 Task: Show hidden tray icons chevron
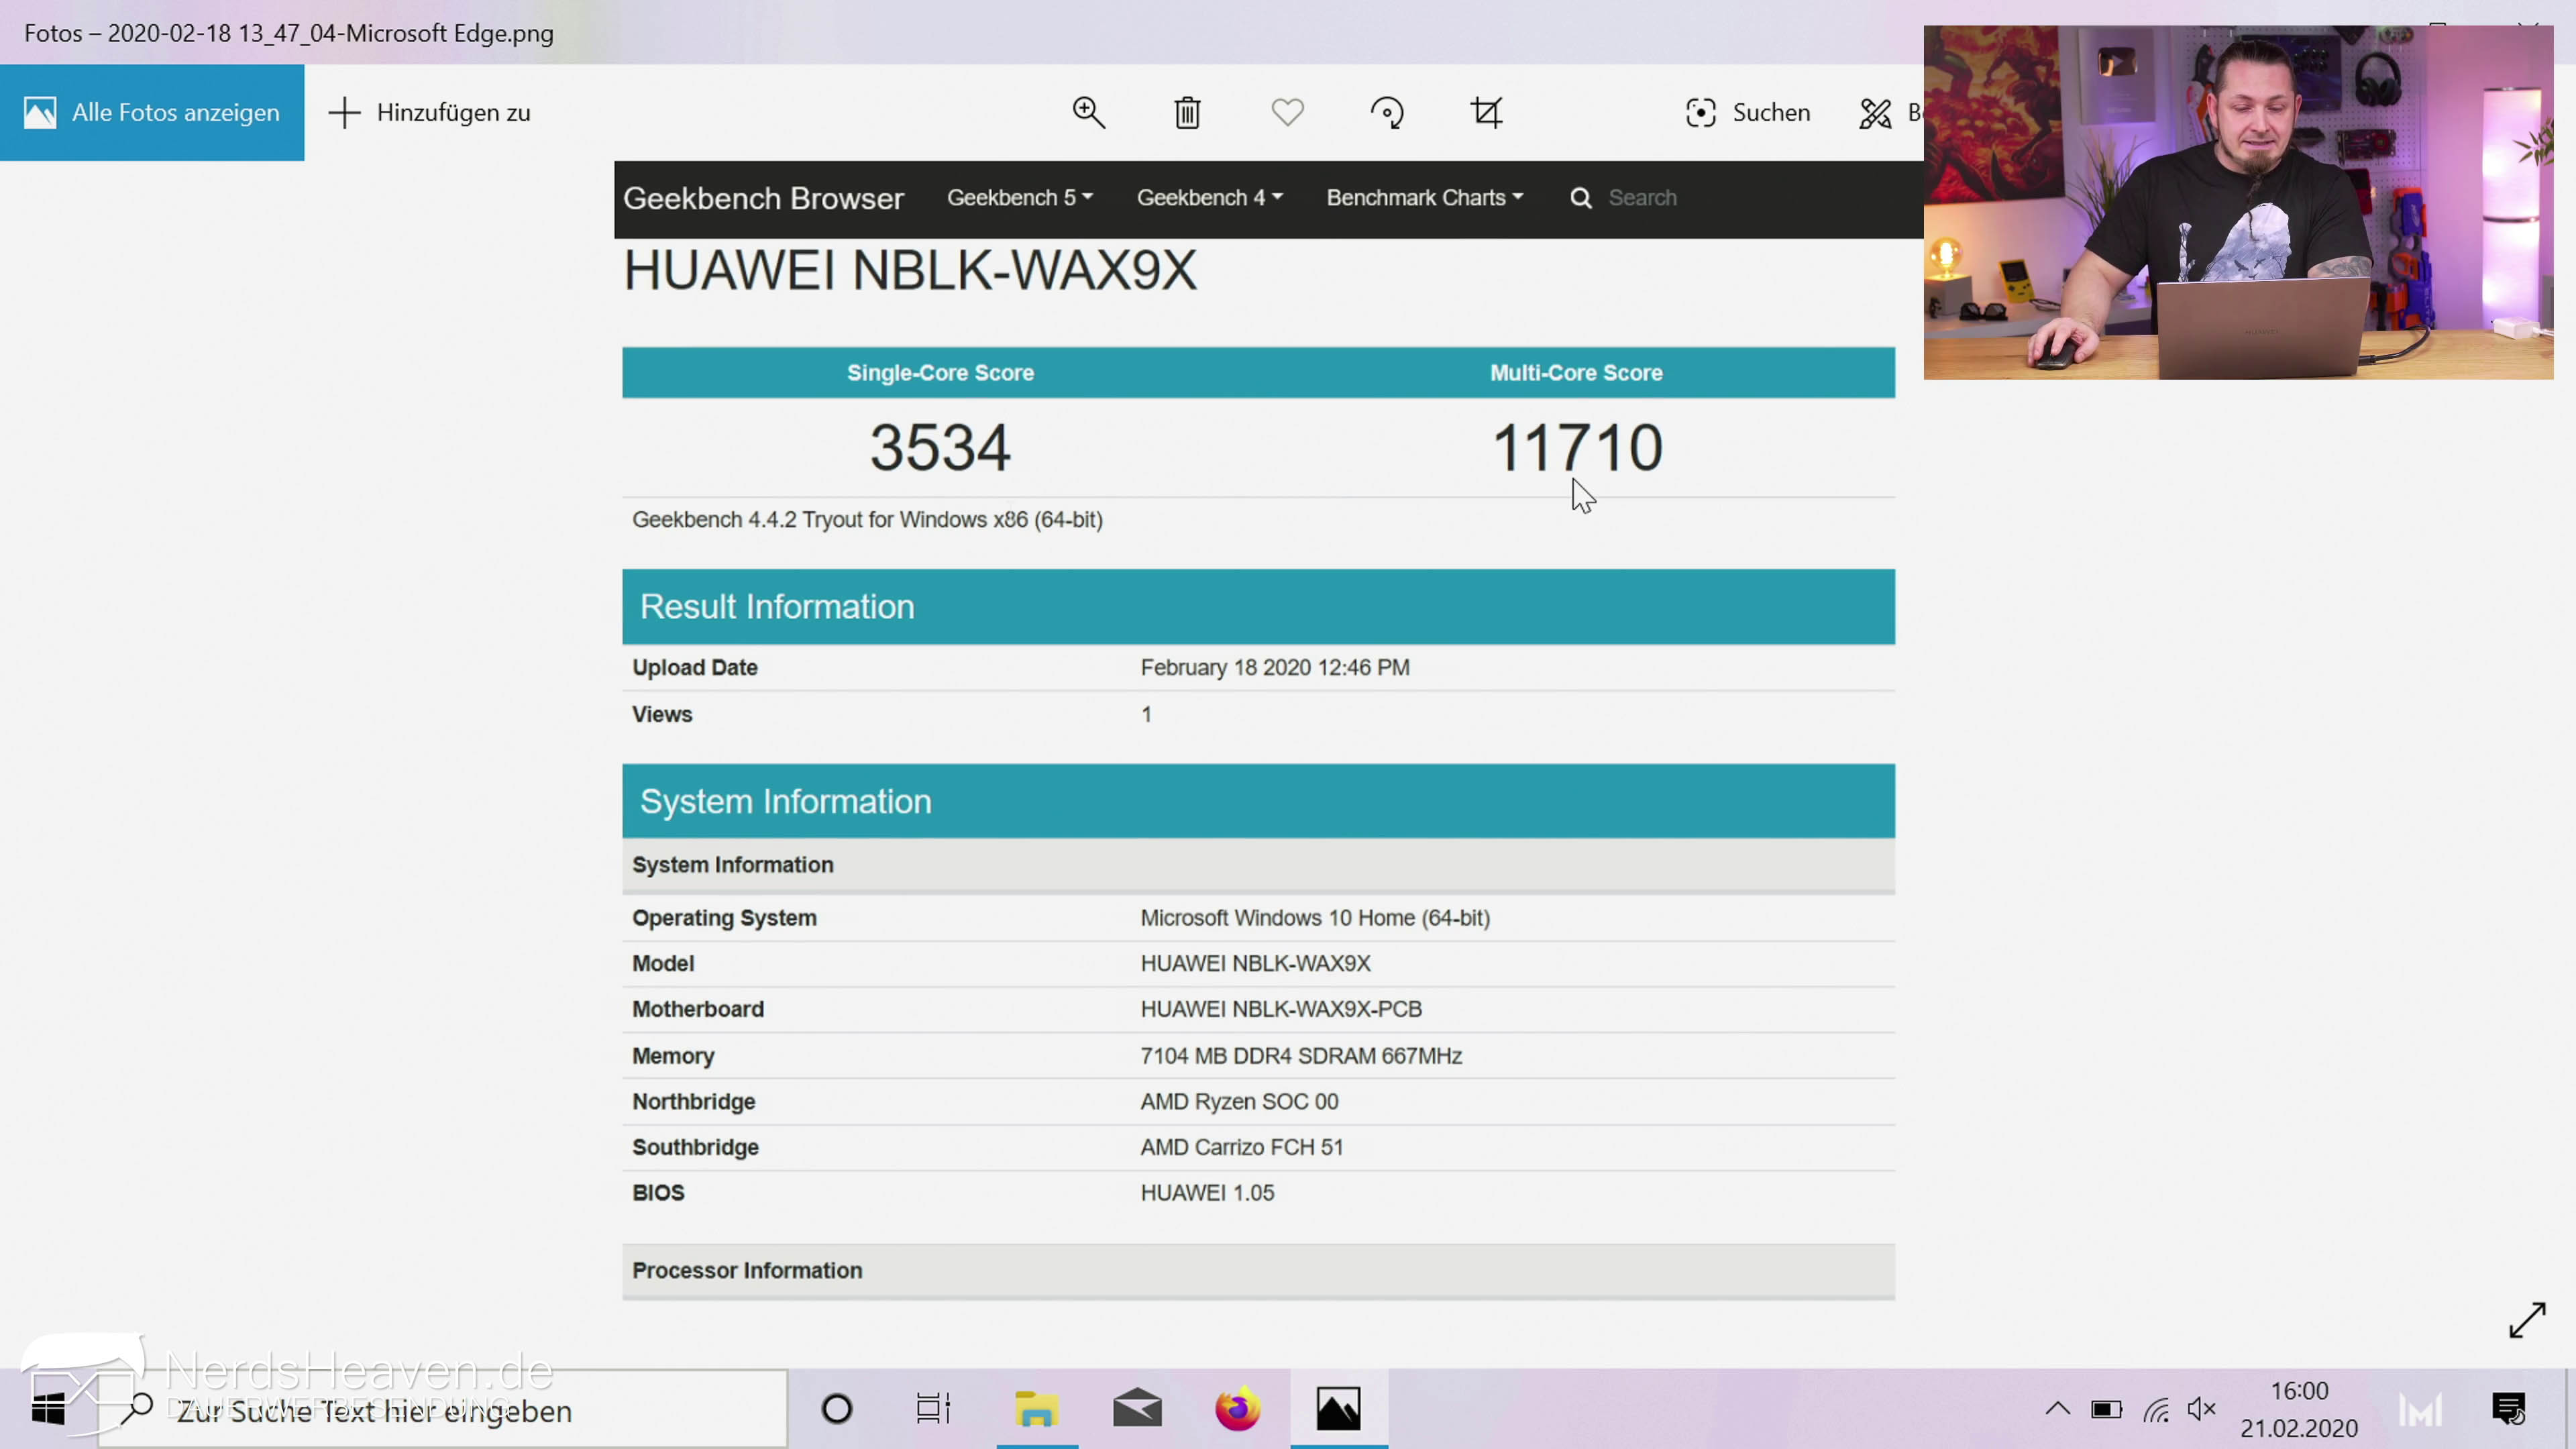2057,1409
